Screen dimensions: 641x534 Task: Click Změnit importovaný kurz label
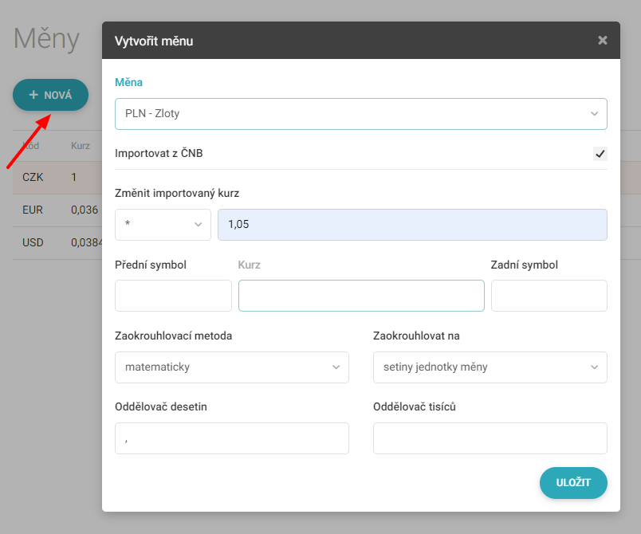click(x=177, y=193)
